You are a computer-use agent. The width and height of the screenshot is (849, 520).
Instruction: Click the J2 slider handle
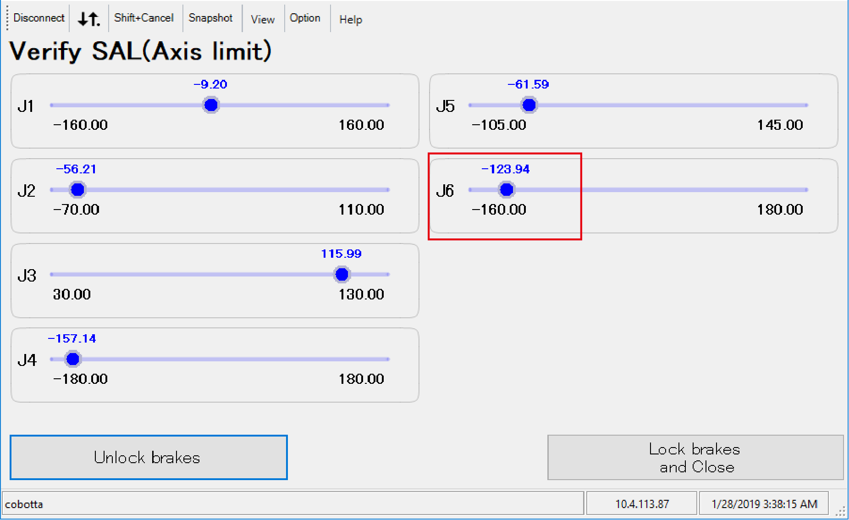tap(78, 189)
